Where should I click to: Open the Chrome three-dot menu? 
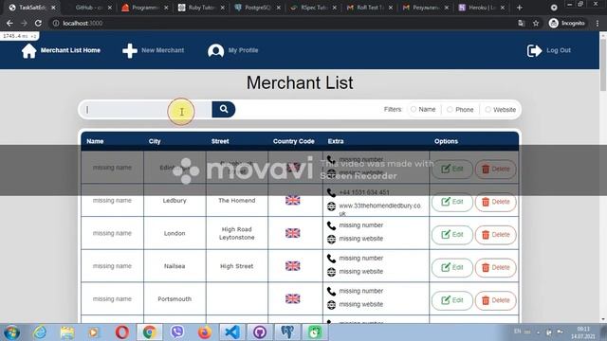[x=598, y=23]
